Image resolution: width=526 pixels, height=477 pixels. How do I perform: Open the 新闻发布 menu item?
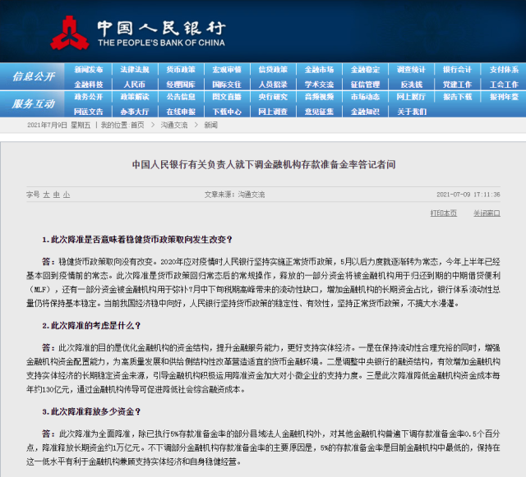[89, 70]
